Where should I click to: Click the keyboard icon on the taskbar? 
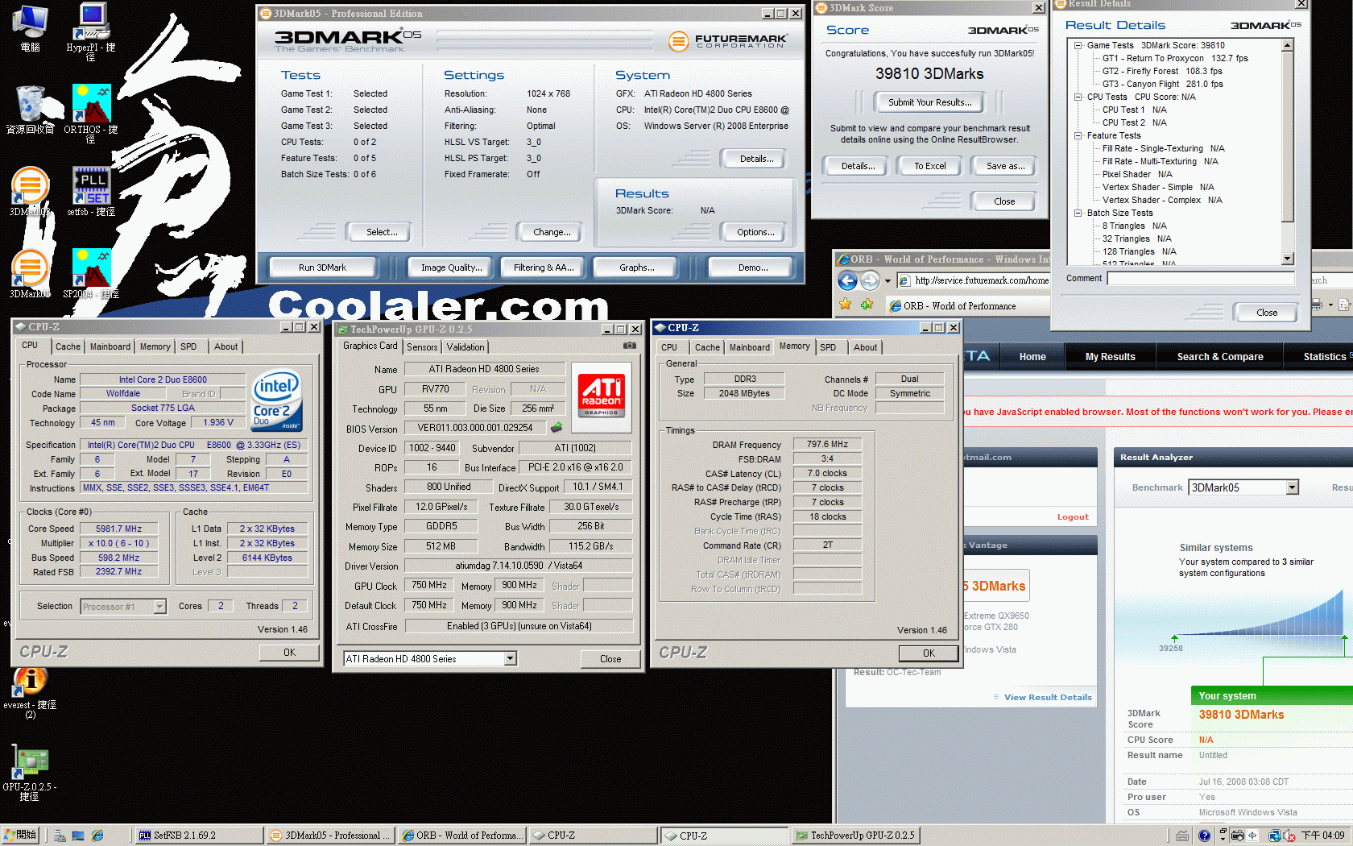pos(1182,836)
